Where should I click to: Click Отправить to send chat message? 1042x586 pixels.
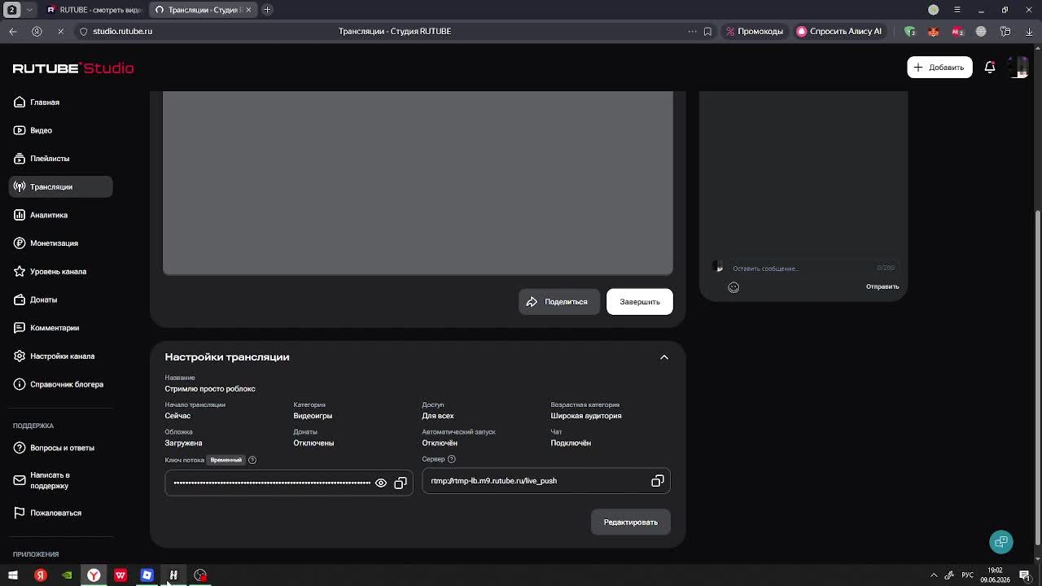pos(882,286)
